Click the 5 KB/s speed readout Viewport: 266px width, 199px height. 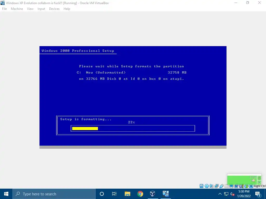click(x=253, y=177)
